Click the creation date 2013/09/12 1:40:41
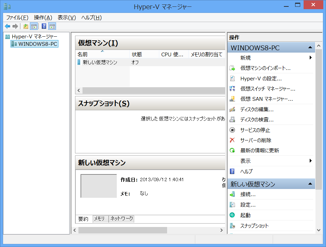326x247 pixels. point(162,179)
